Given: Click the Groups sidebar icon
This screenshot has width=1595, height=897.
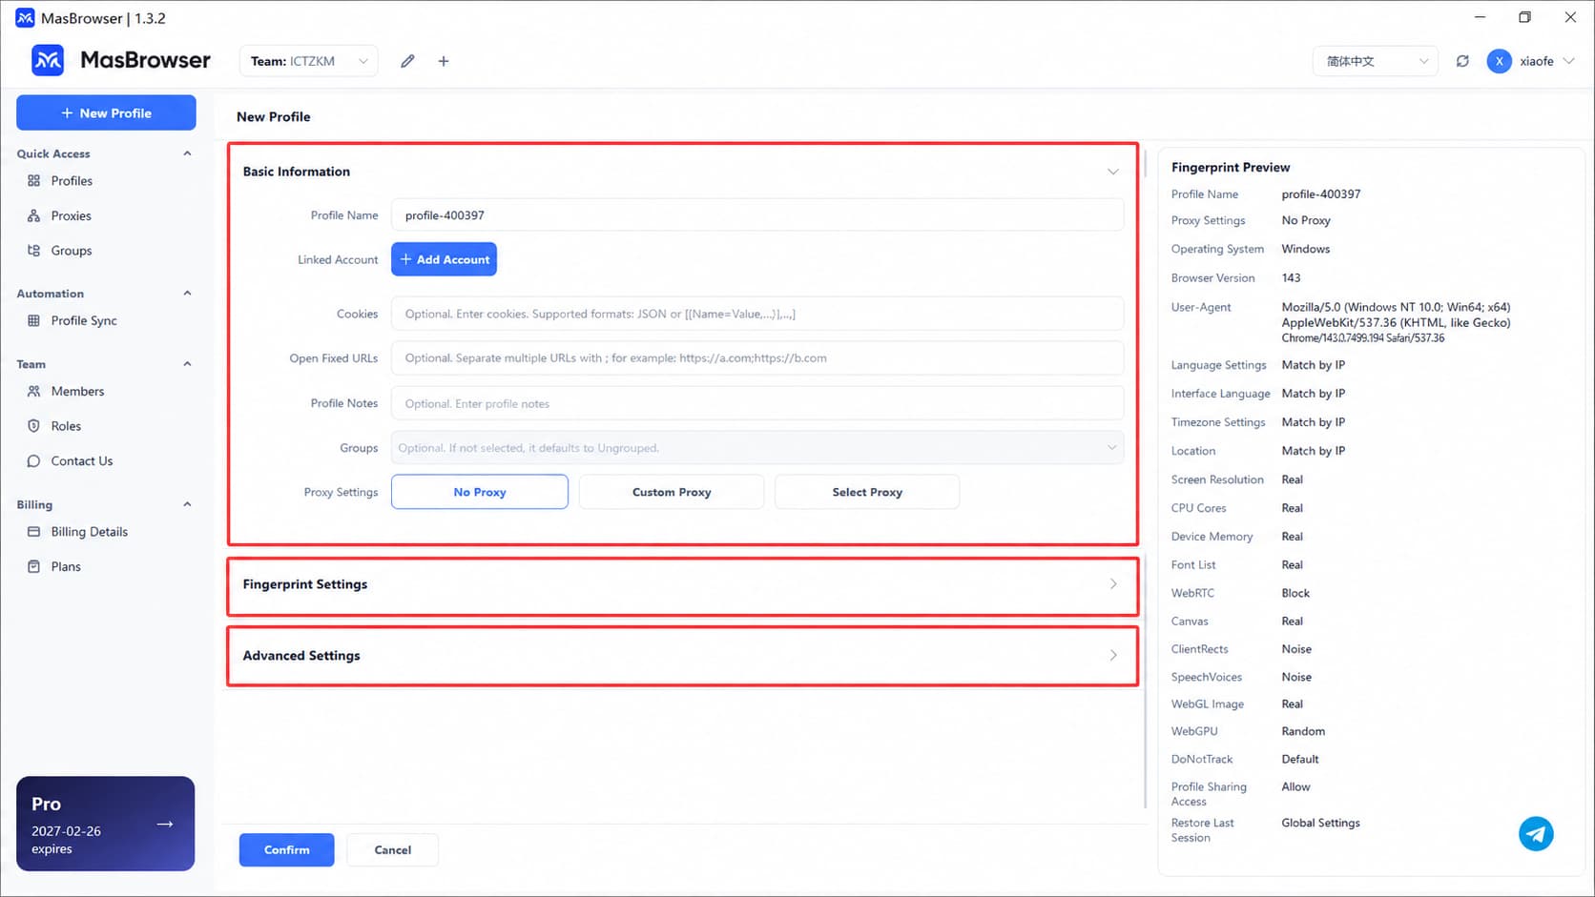Looking at the screenshot, I should pyautogui.click(x=33, y=251).
